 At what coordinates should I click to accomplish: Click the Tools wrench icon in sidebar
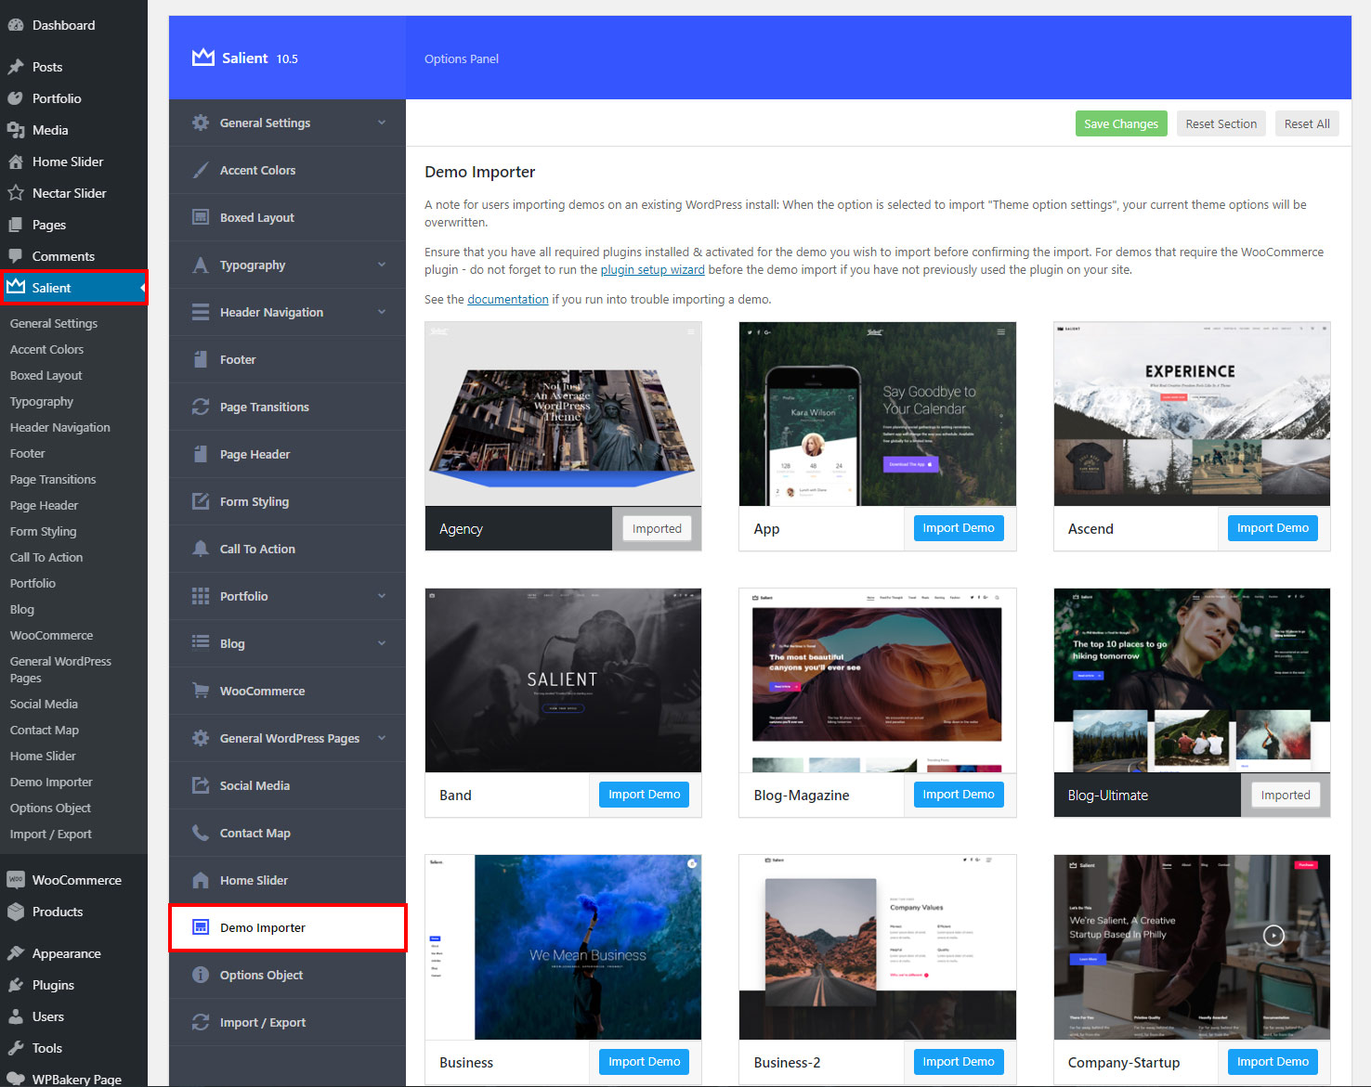pyautogui.click(x=16, y=1048)
